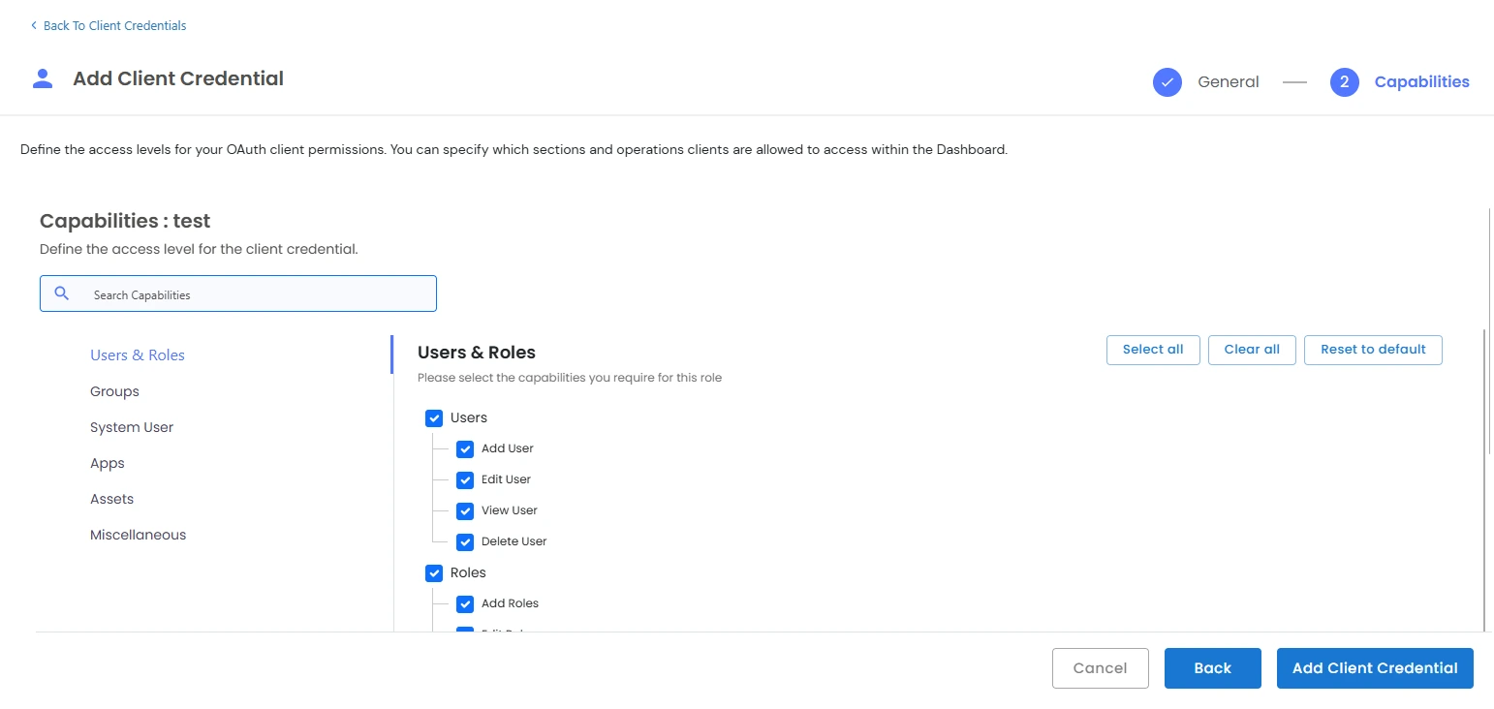Click the numbered circle icon for step 2
The width and height of the screenshot is (1494, 709).
[1344, 82]
